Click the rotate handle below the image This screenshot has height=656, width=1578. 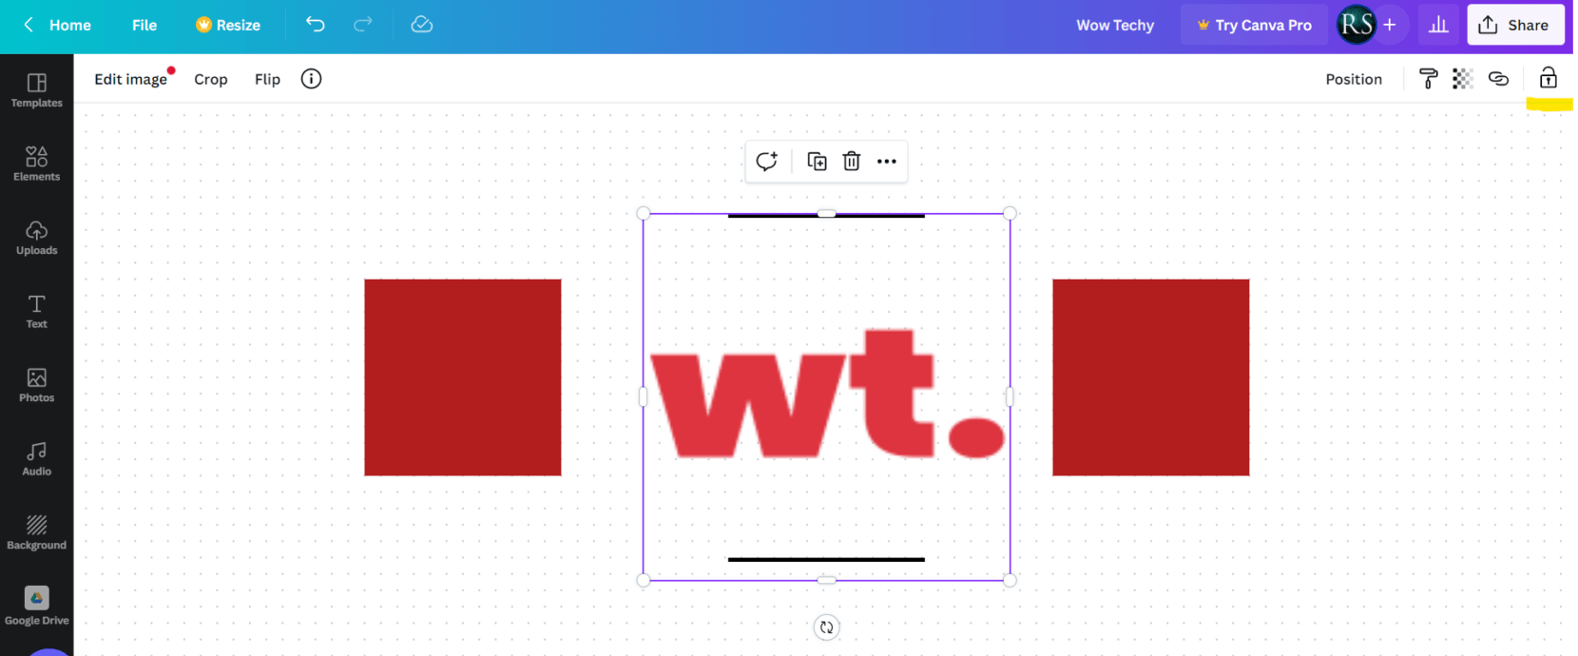click(827, 627)
